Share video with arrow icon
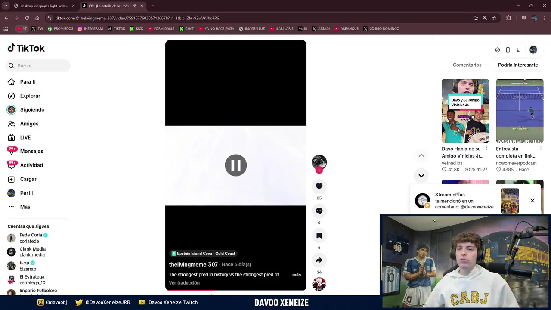Viewport: 551px width, 310px height. [x=319, y=260]
